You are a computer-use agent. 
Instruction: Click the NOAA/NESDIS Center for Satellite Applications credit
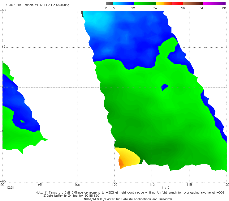(128, 199)
